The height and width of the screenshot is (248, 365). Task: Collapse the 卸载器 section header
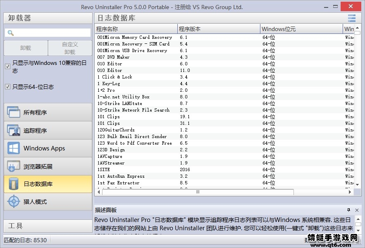pos(48,18)
